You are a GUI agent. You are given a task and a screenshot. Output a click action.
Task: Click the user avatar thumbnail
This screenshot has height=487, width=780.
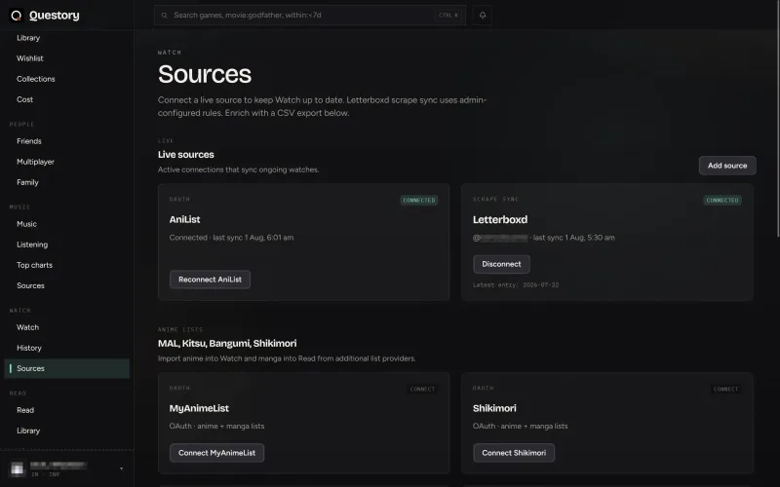click(x=18, y=468)
